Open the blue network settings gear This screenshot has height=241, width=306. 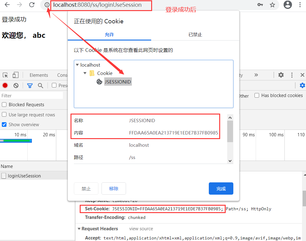pos(302,85)
